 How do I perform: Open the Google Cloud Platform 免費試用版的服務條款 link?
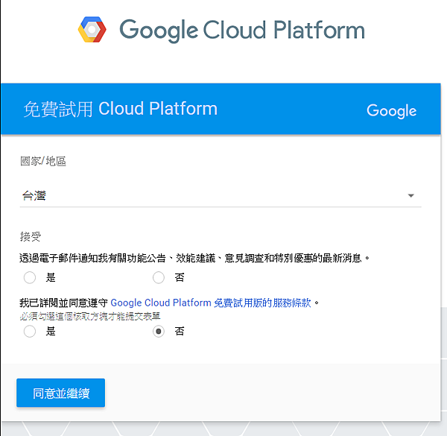[211, 303]
